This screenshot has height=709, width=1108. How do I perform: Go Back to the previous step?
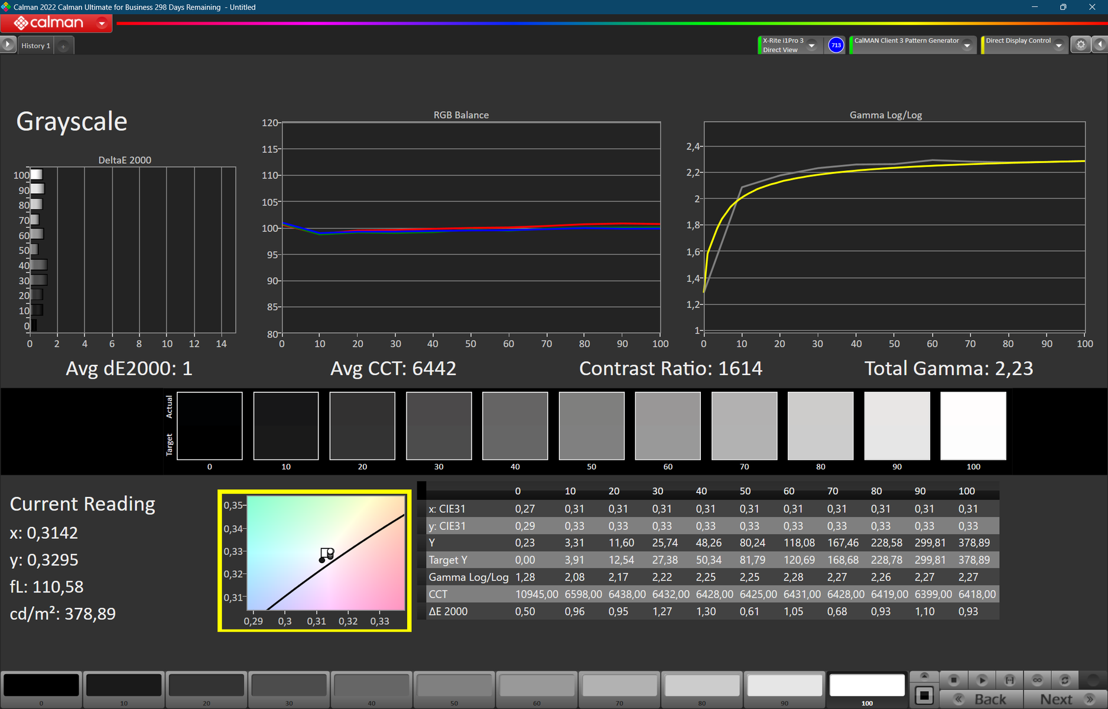tap(982, 699)
